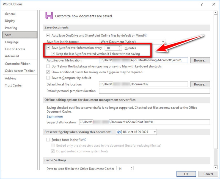Increase cache days with up arrow

point(131,167)
